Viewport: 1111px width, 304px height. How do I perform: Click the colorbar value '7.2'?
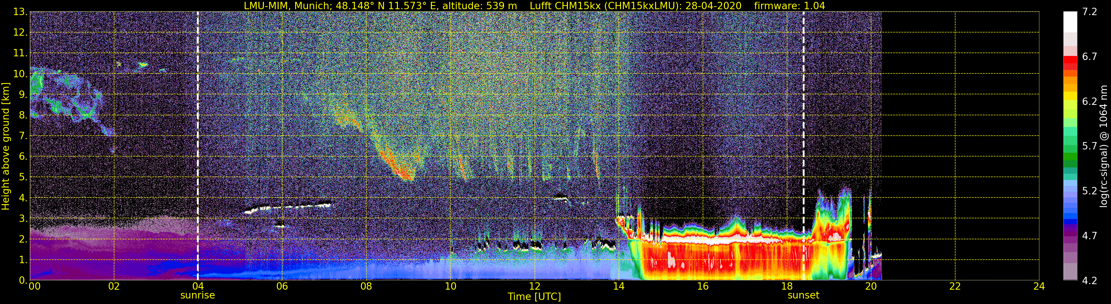pos(1090,12)
